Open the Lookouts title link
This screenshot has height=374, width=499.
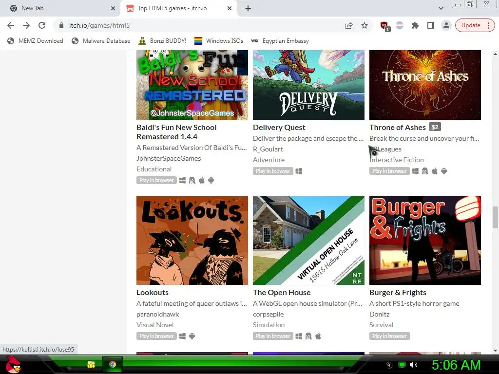(x=153, y=293)
